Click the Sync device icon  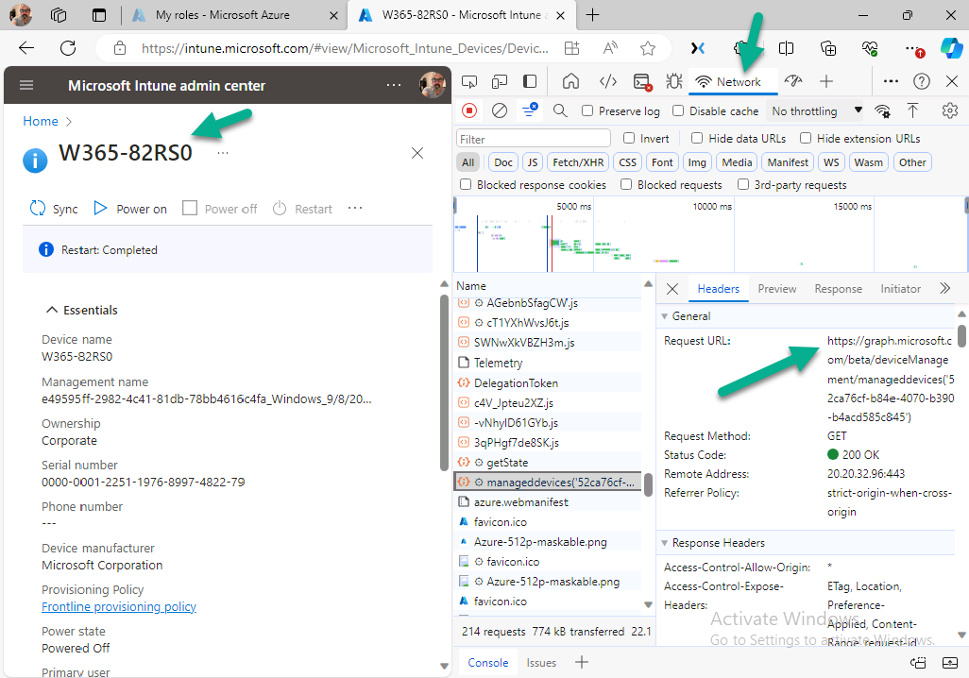(38, 209)
